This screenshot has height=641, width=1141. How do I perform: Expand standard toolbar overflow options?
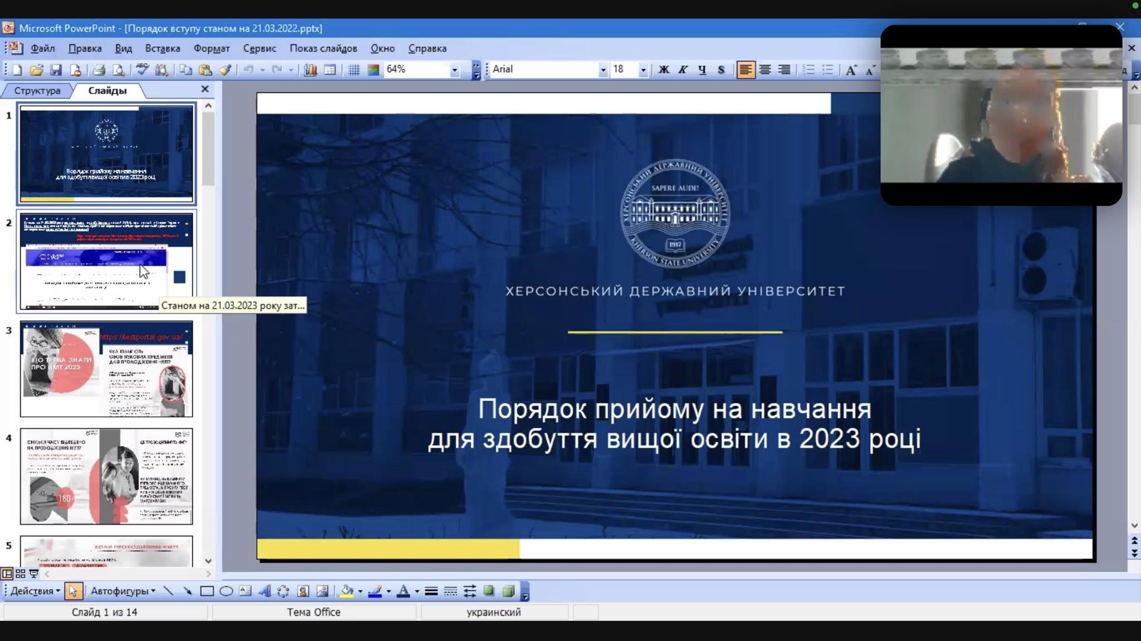tap(476, 70)
